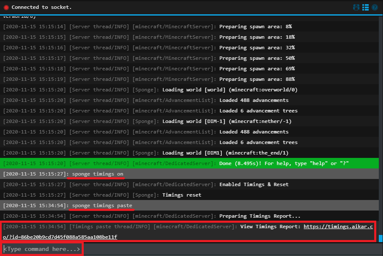Click the blue grid icon in the toolbar
This screenshot has height=256, width=383.
click(365, 7)
